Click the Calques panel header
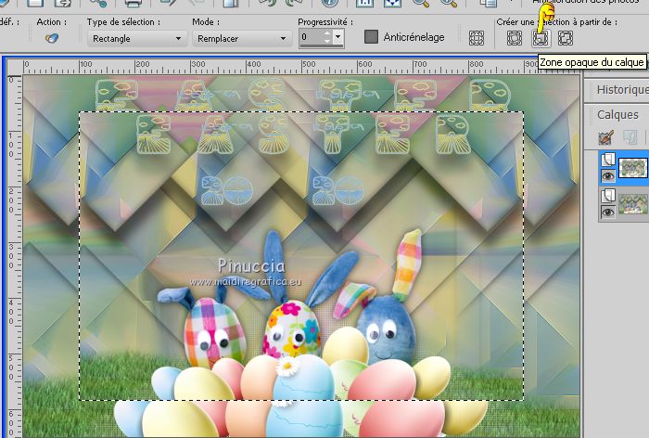The height and width of the screenshot is (438, 649). [617, 114]
